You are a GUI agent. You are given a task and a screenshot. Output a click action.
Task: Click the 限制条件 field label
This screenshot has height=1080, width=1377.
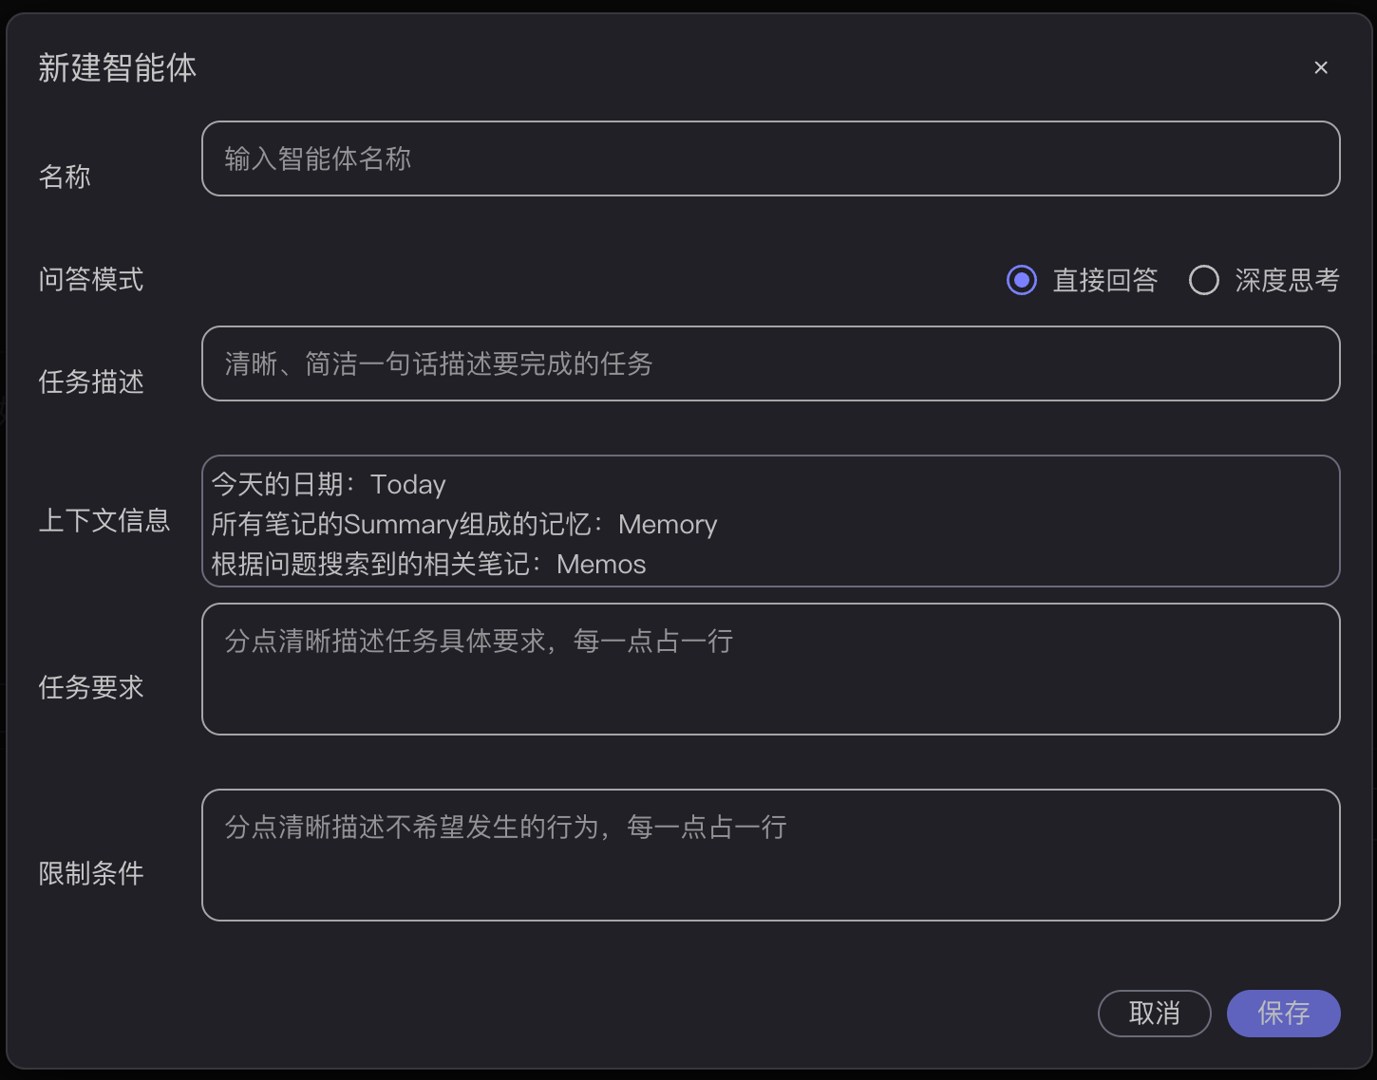[x=91, y=873]
